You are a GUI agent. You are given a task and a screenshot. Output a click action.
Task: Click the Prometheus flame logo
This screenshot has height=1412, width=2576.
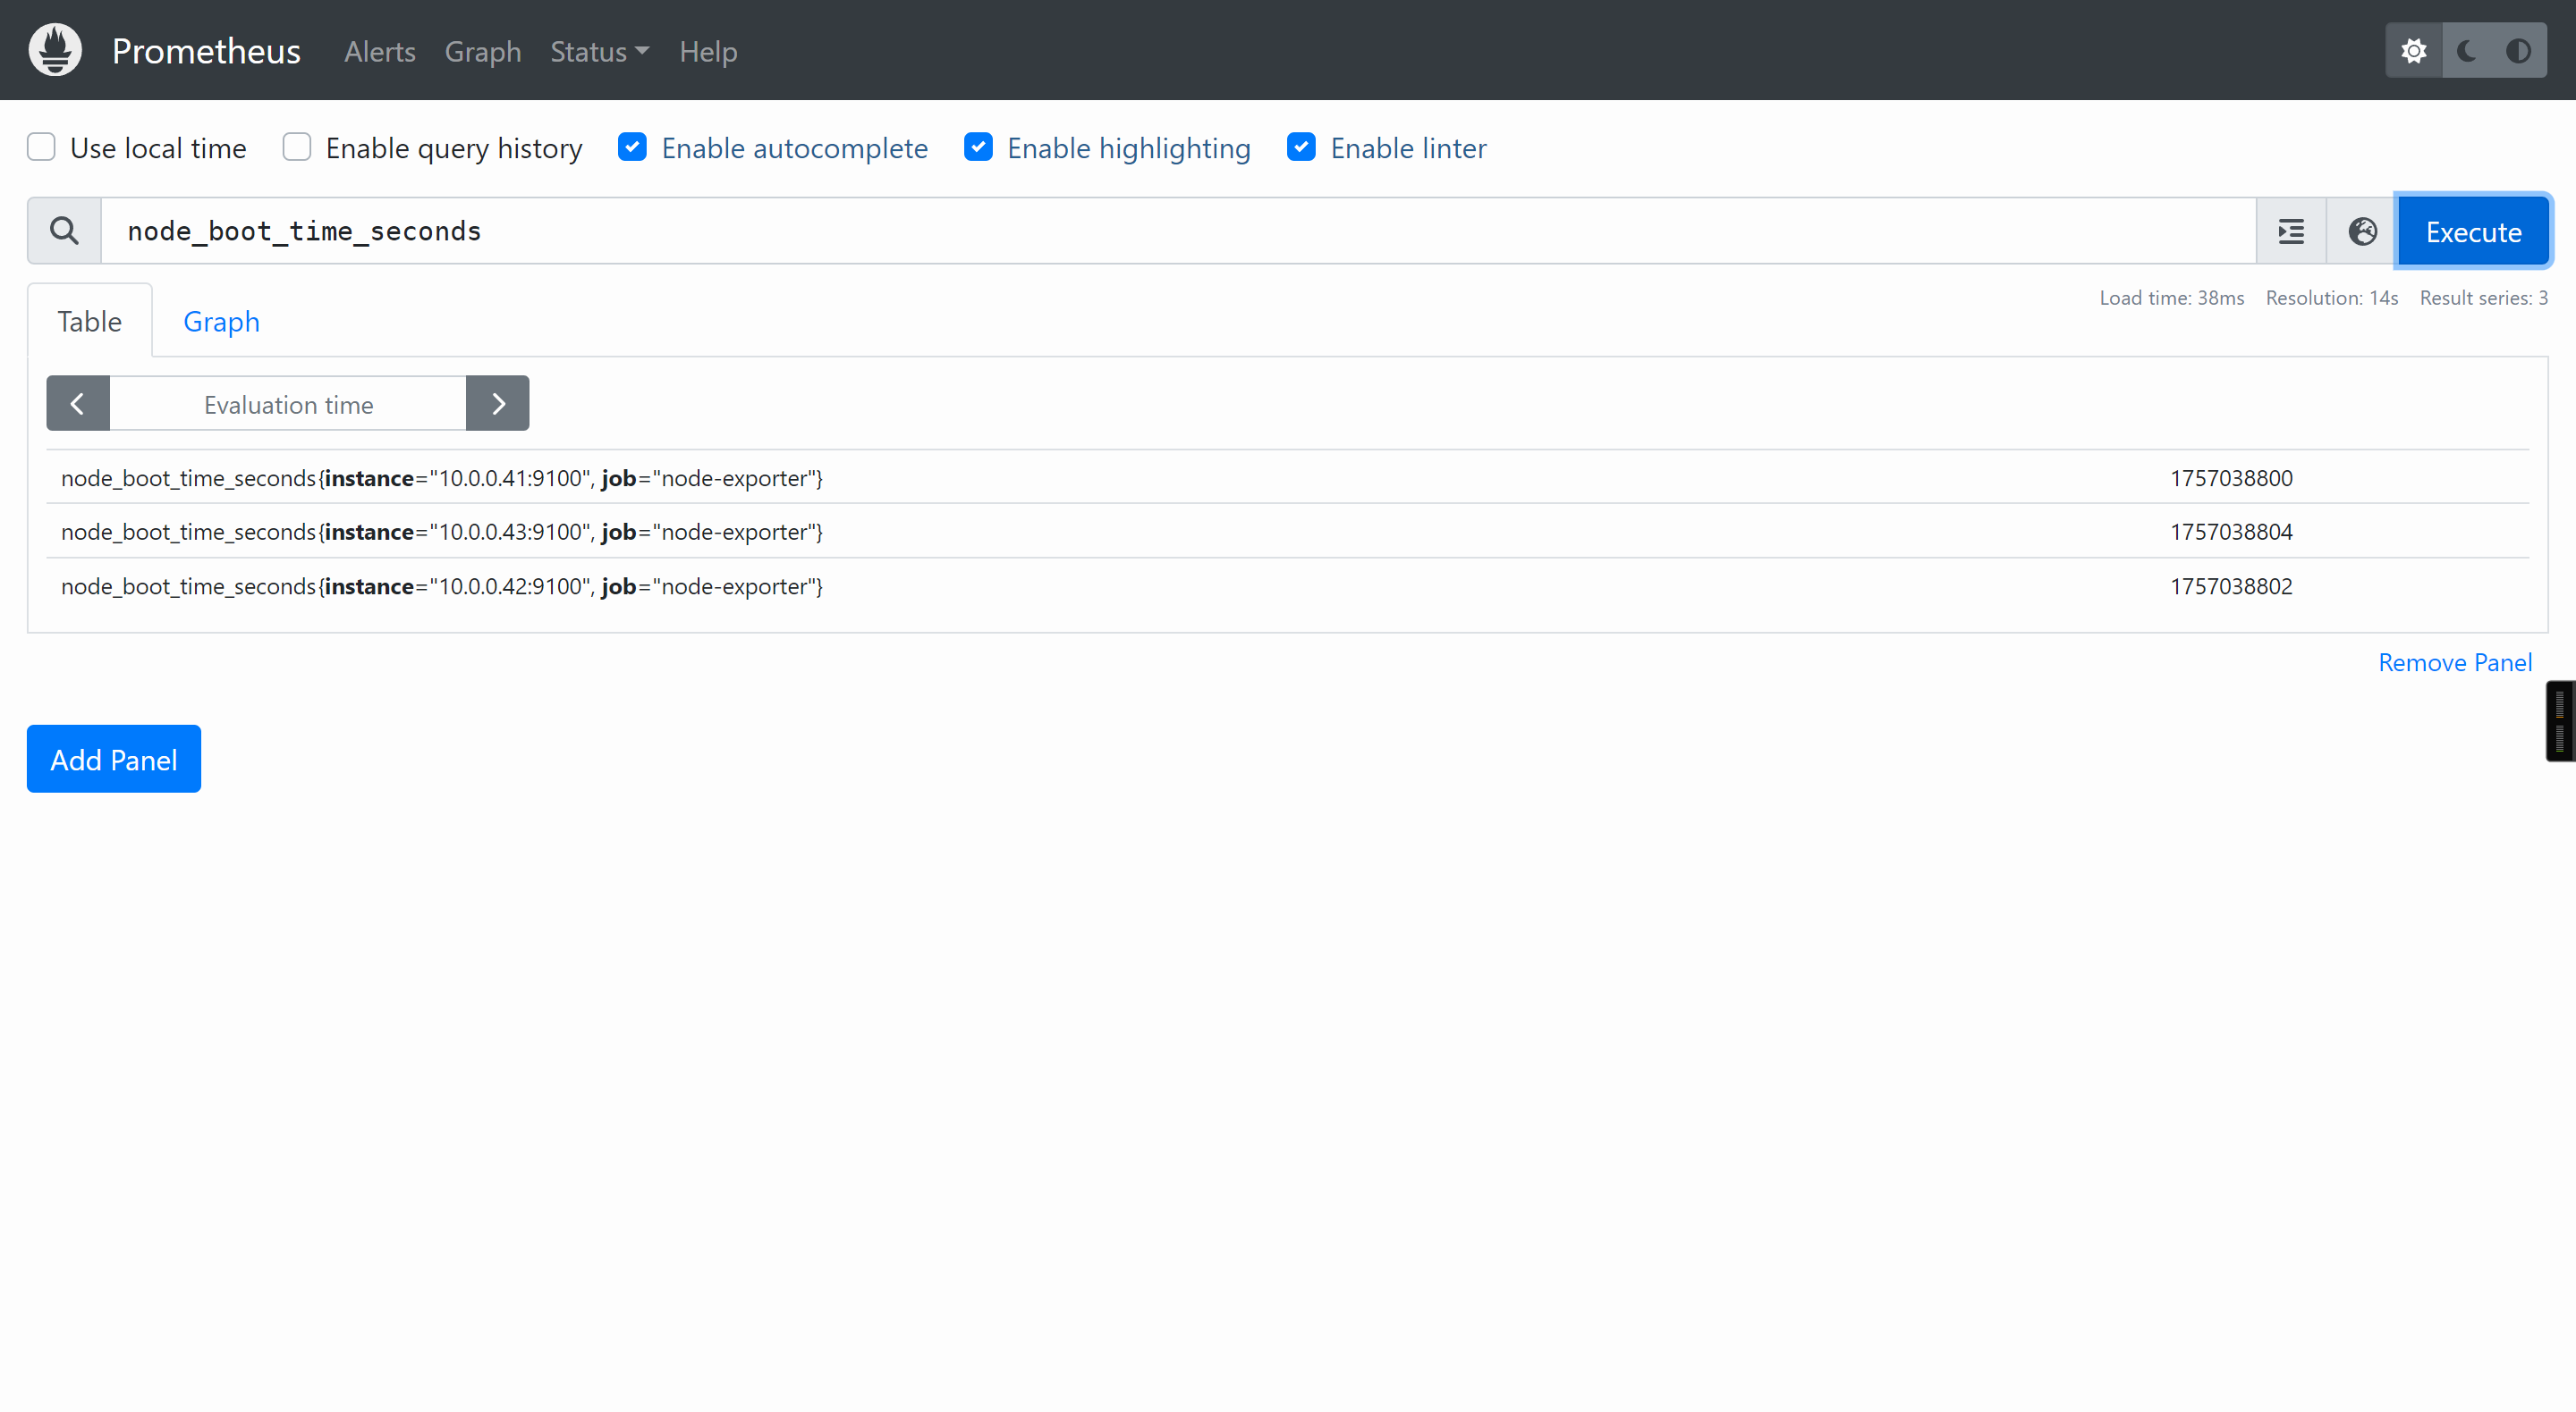point(55,50)
